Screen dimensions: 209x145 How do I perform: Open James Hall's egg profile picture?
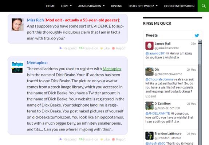[x=149, y=46]
